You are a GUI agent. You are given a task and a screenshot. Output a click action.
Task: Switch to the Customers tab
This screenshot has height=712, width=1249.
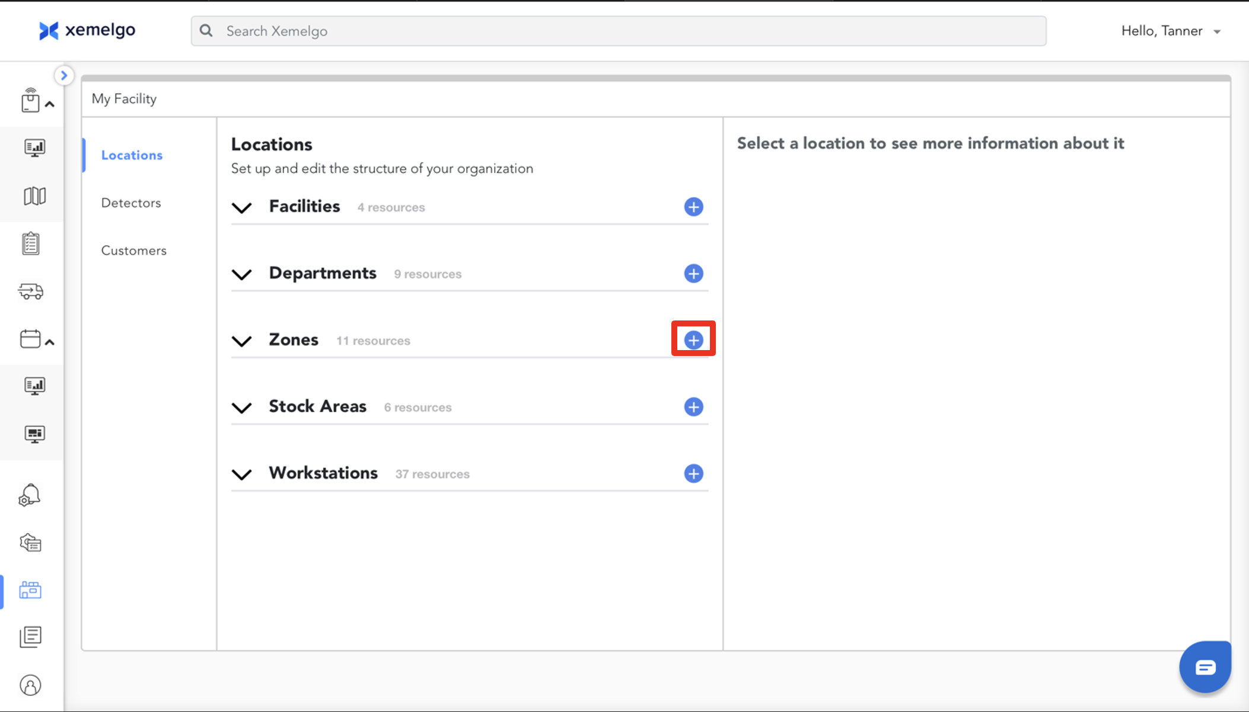(133, 251)
